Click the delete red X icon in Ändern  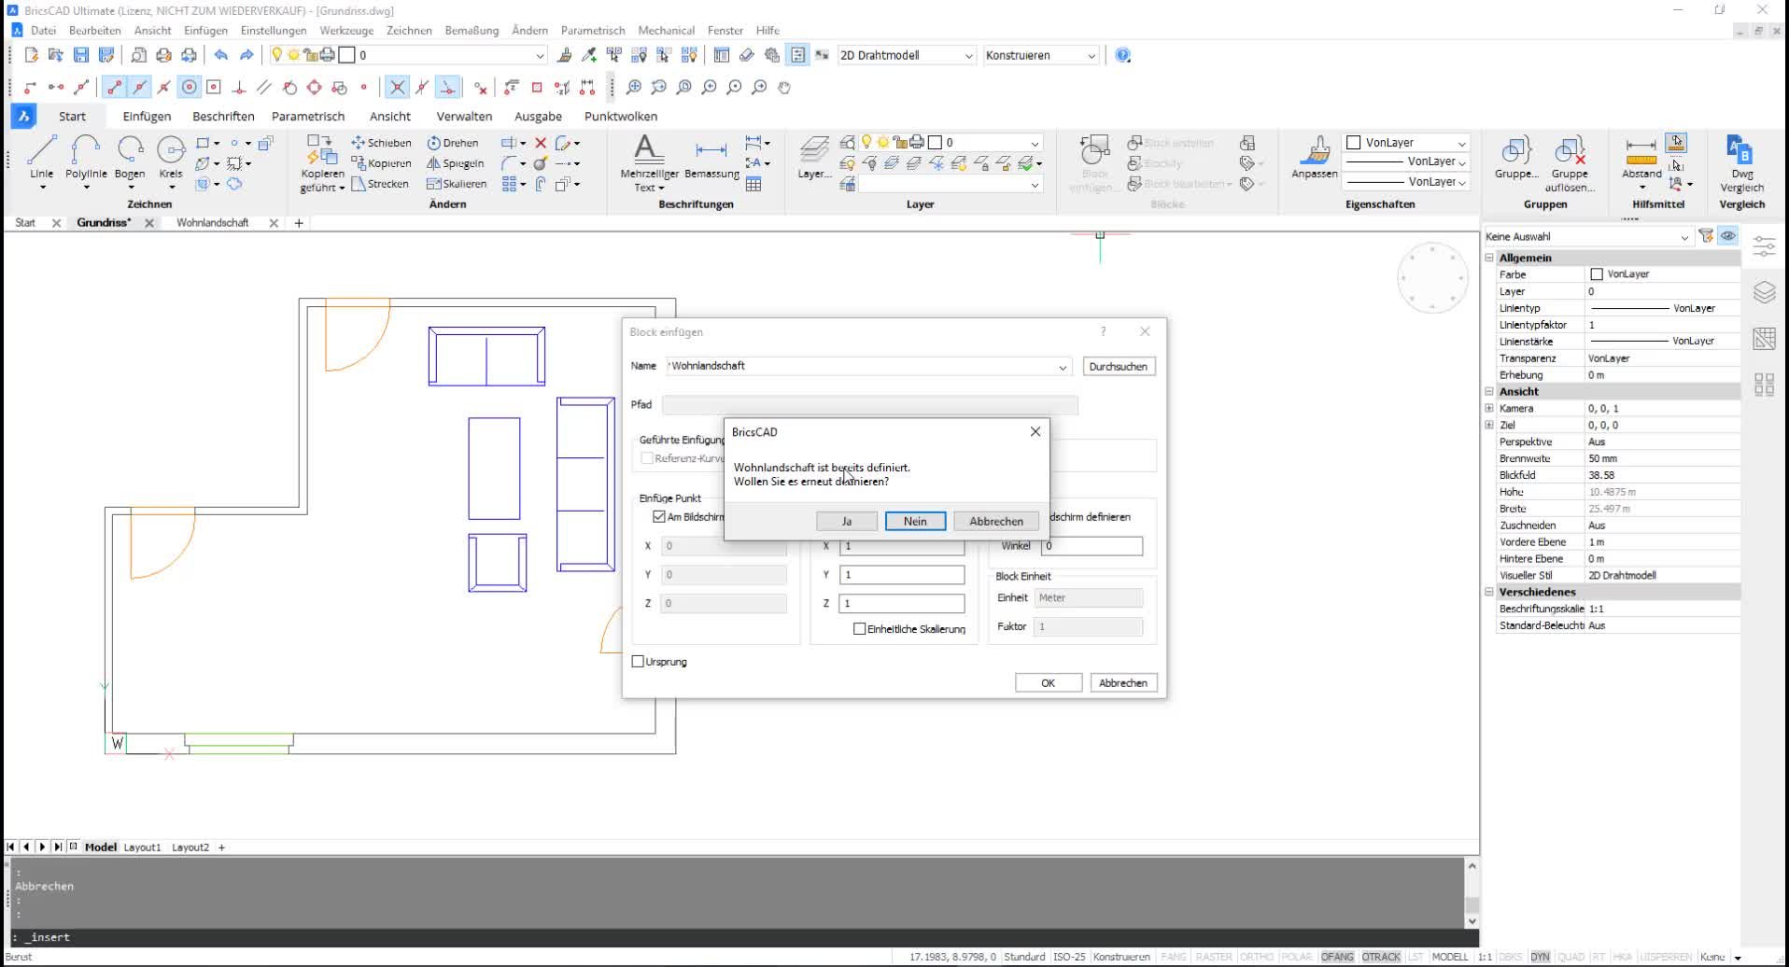[x=540, y=143]
